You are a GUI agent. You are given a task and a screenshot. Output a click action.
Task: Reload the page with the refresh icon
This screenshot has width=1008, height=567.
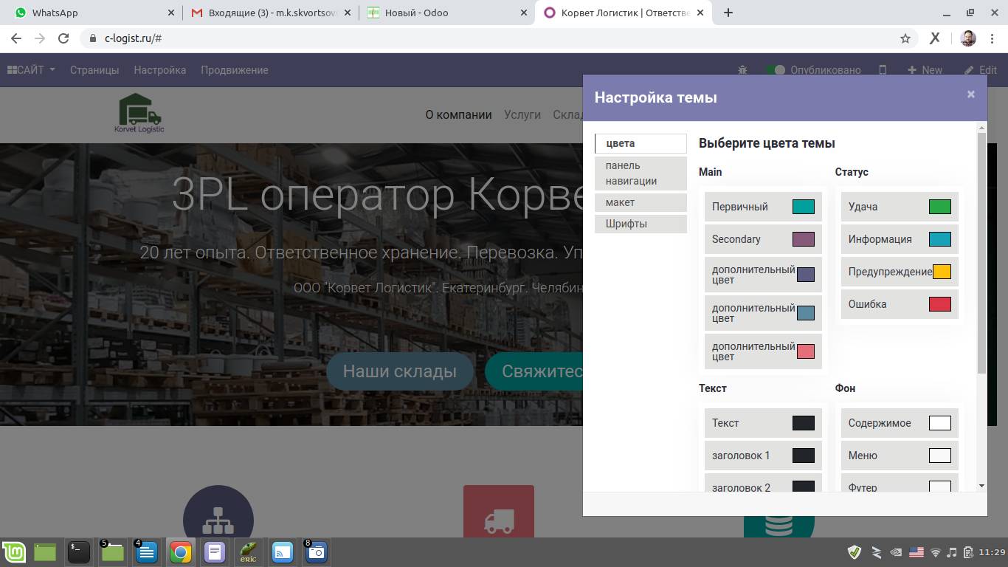coord(63,38)
